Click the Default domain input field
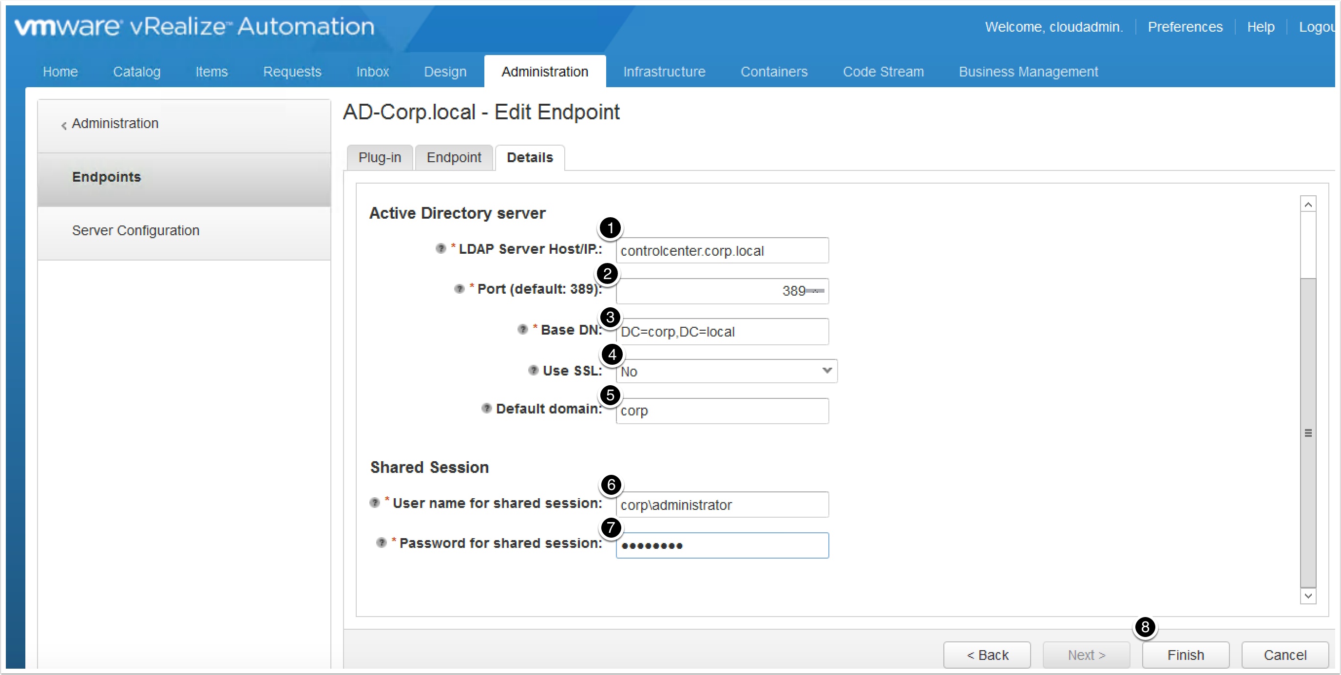This screenshot has width=1341, height=675. coord(722,411)
